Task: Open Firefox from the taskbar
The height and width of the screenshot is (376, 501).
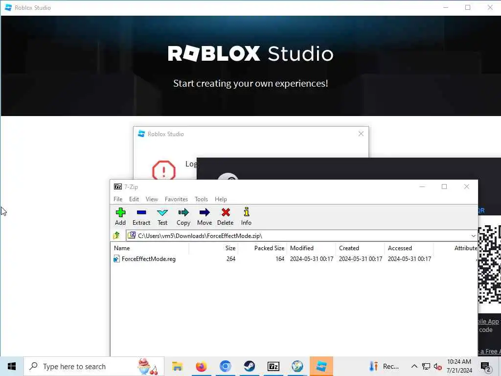Action: click(x=201, y=366)
